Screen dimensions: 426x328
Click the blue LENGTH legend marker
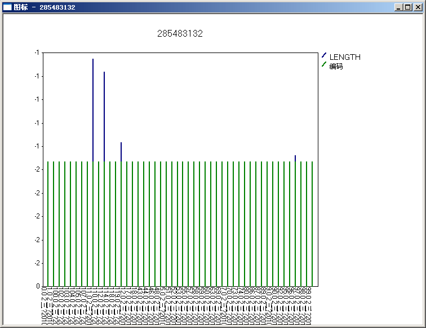[x=323, y=56]
